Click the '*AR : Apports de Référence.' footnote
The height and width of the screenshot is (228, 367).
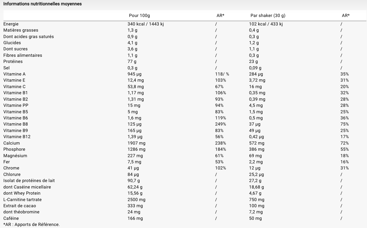[x=31, y=224]
